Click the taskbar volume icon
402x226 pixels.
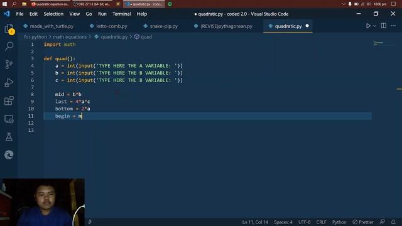369,4
